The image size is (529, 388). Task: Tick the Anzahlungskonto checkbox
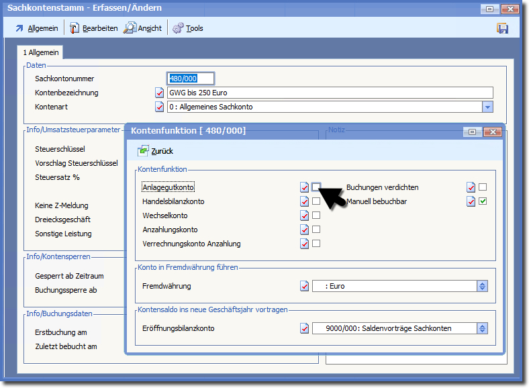coord(316,230)
